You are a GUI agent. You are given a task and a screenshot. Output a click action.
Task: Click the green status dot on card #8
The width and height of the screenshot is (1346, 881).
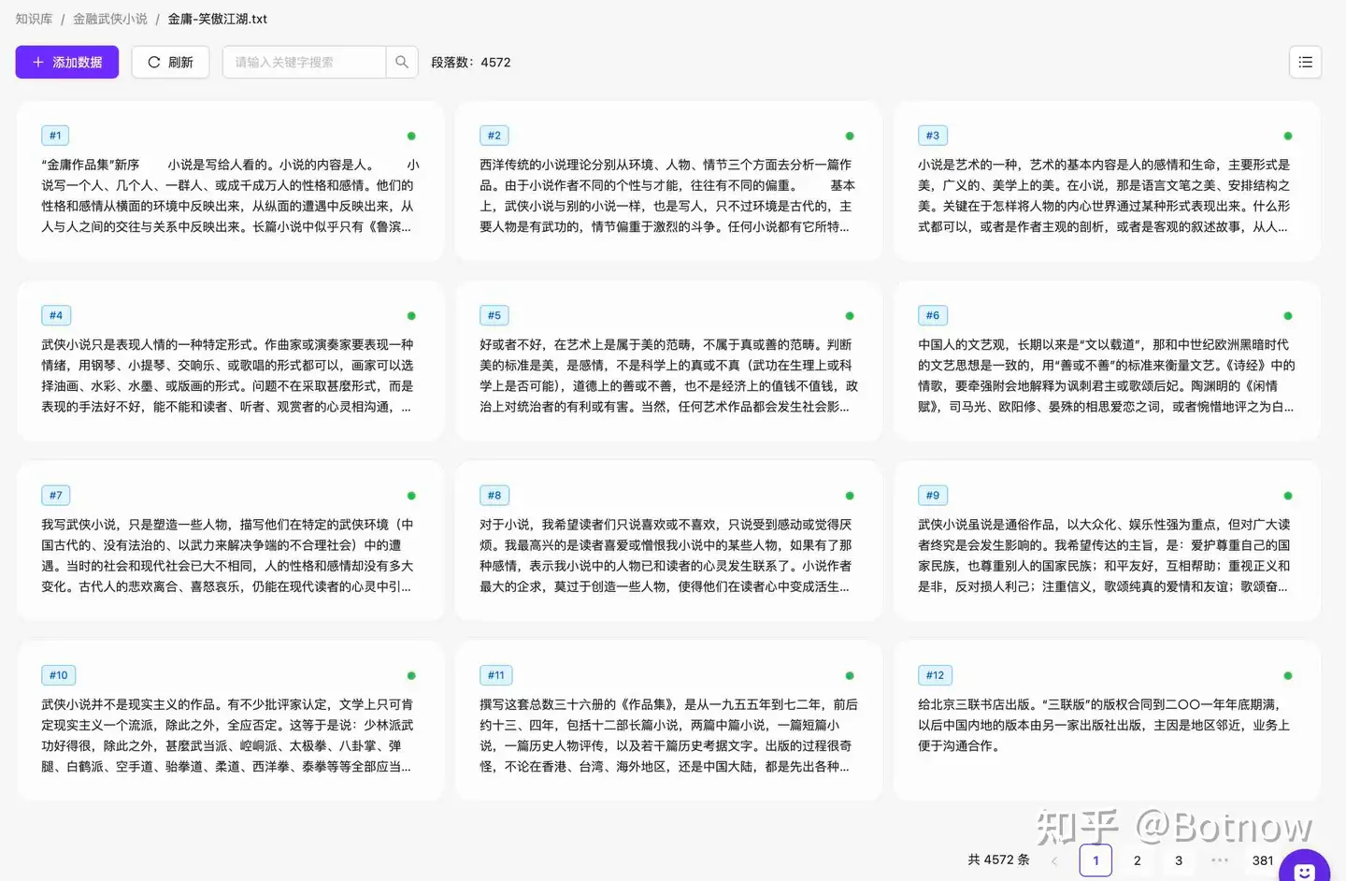pyautogui.click(x=850, y=496)
